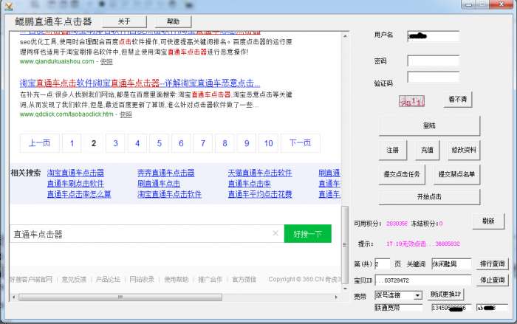Click the 登陆 button
Screen dimensions: 517x324
(x=429, y=125)
